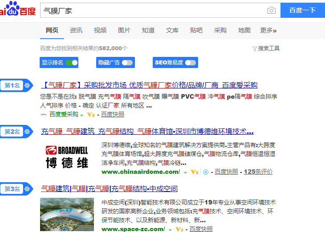Switch to the 文库 tab
Image resolution: width=325 pixels, height=232 pixels.
(x=172, y=30)
